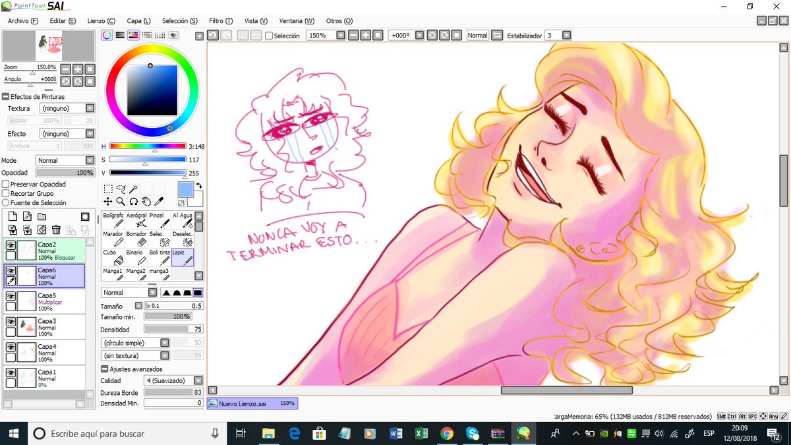
Task: Enable Recortar Grupo checkbox
Action: pyautogui.click(x=5, y=193)
